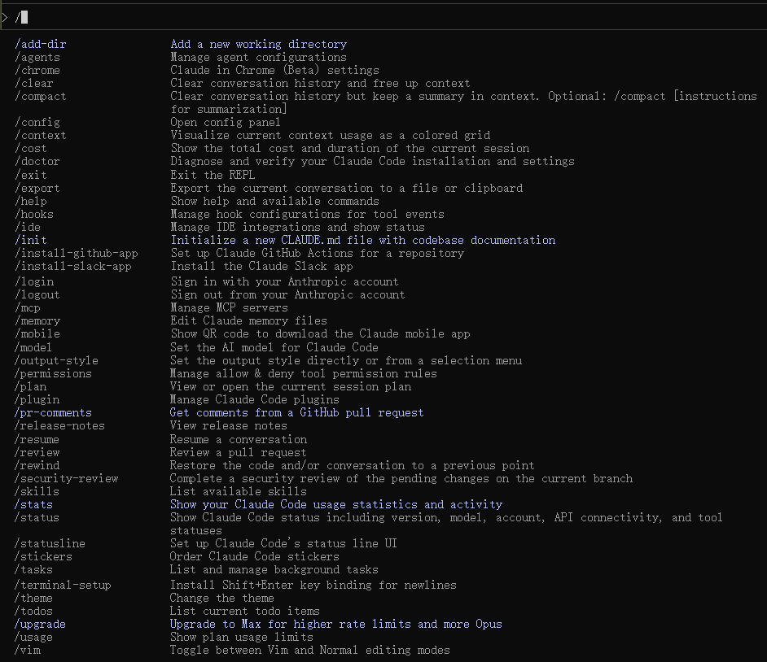Select the /release-notes command

(59, 425)
